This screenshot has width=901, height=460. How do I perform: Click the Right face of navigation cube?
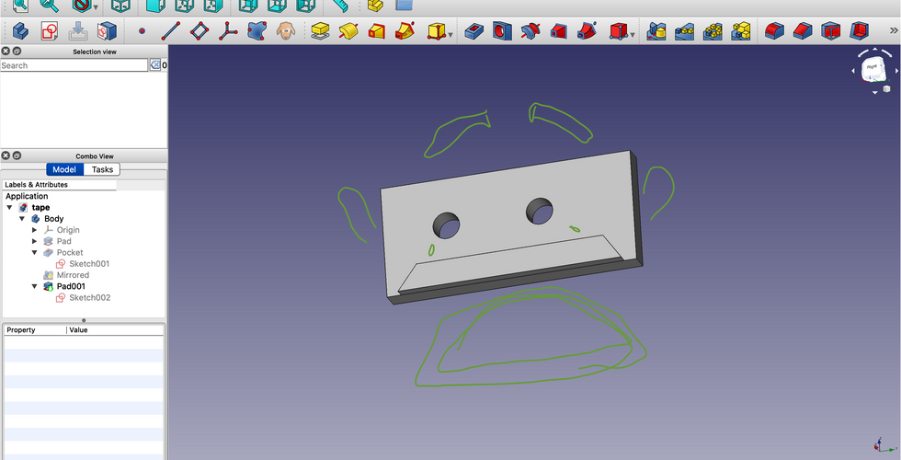click(x=872, y=68)
